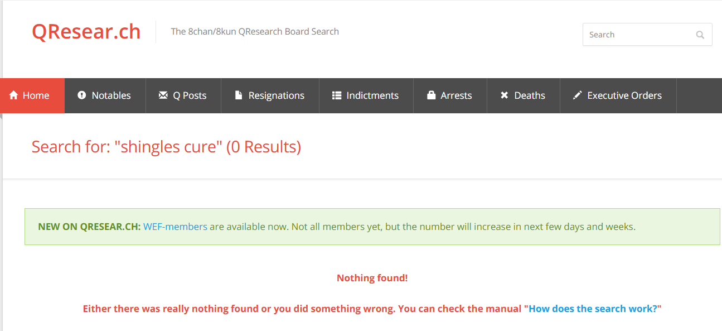Open the QResear.ch logo link
Image resolution: width=722 pixels, height=331 pixels.
86,32
